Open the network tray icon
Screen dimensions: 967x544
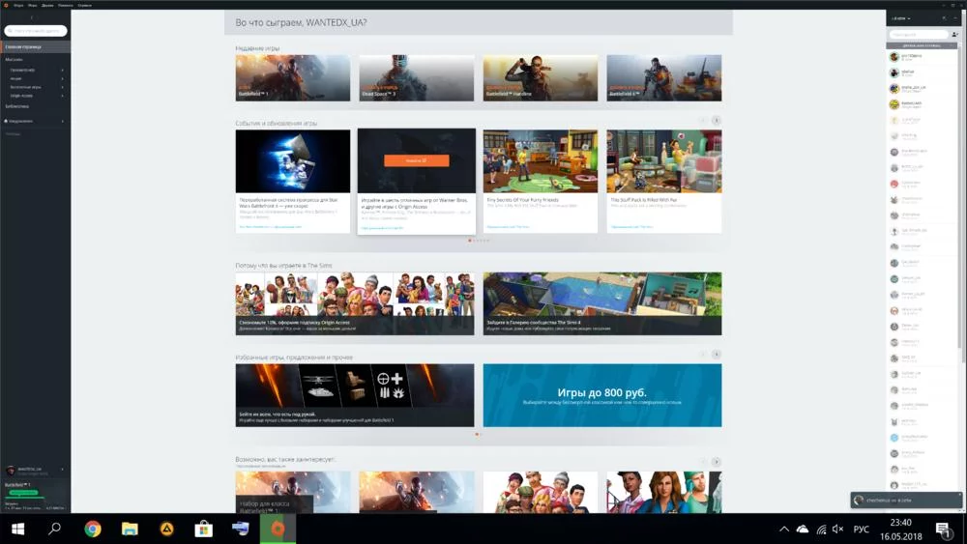(x=821, y=529)
